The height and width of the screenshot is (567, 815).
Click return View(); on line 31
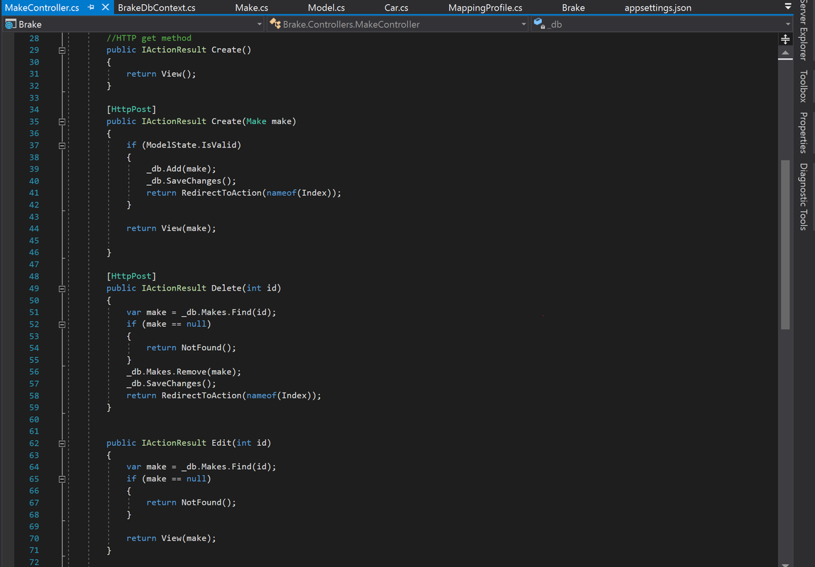161,74
